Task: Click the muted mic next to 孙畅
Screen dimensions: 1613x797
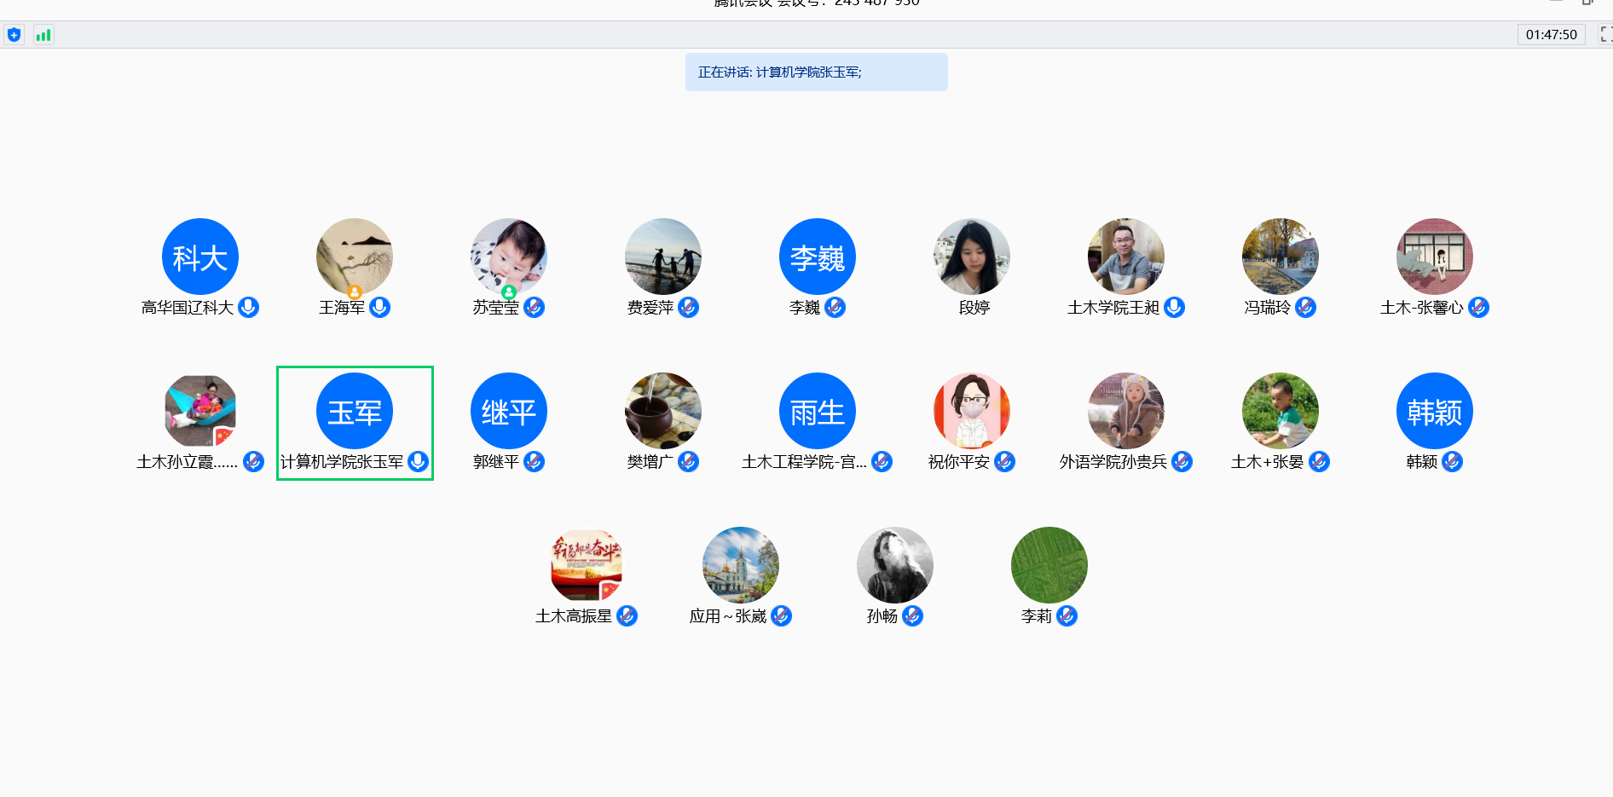Action: coord(912,615)
